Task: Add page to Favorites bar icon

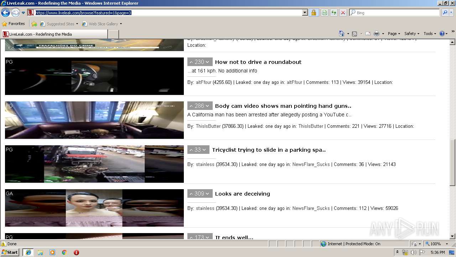Action: pos(34,24)
